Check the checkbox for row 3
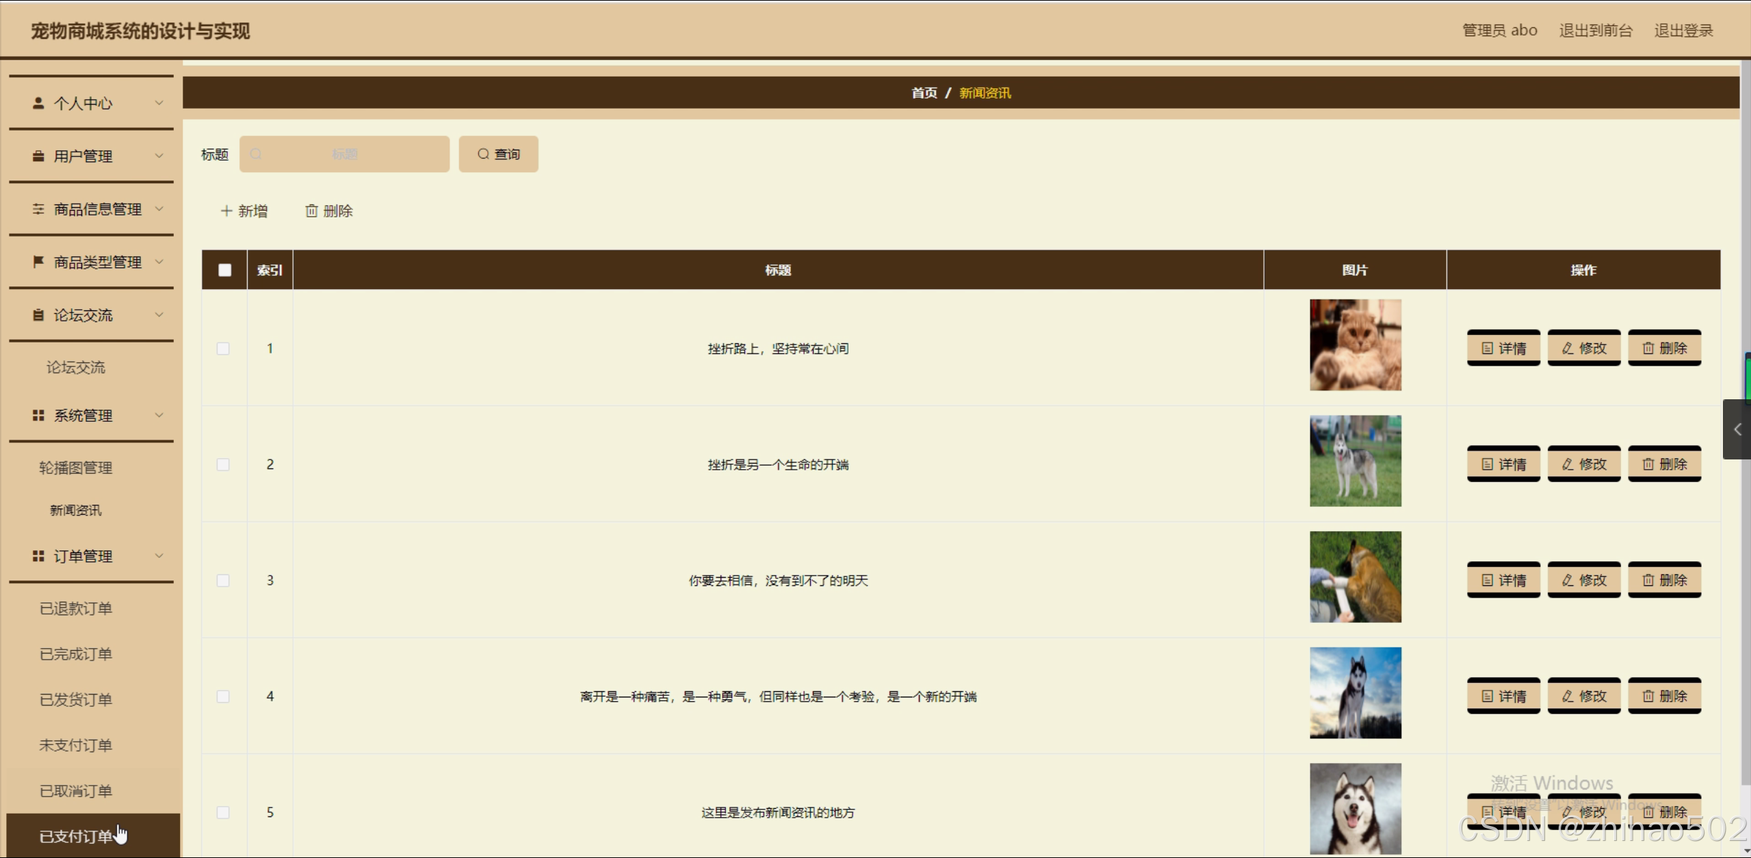 pyautogui.click(x=223, y=580)
